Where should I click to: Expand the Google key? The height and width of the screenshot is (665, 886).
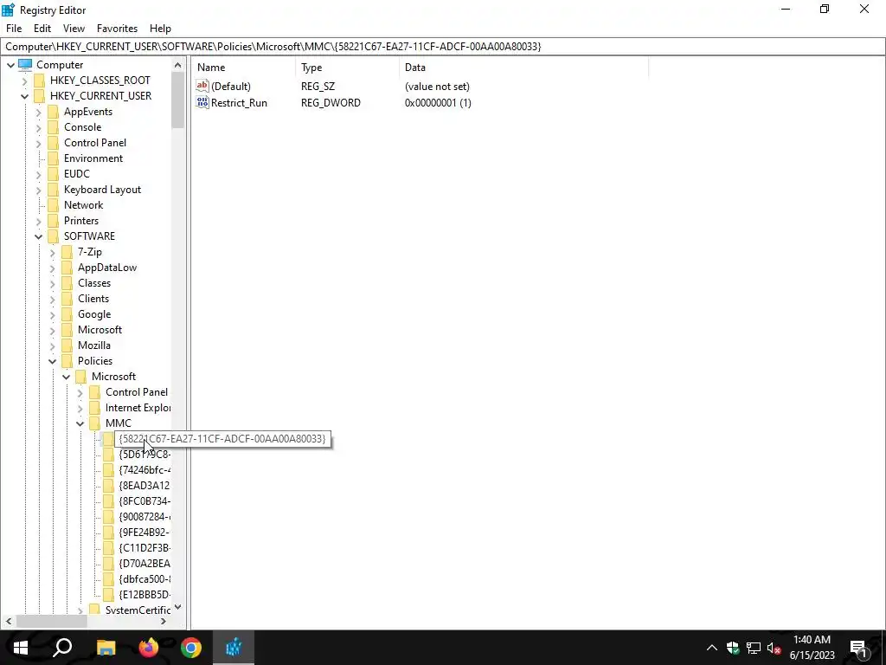[x=52, y=314]
